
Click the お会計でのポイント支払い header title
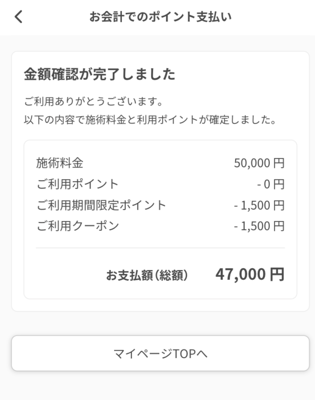[160, 17]
